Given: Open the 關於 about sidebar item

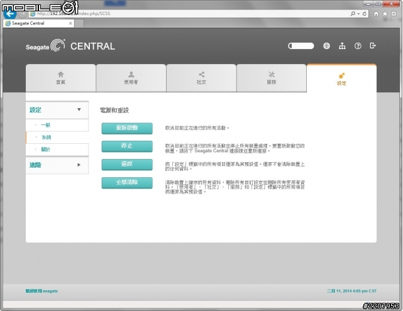Looking at the screenshot, I should click(x=57, y=150).
